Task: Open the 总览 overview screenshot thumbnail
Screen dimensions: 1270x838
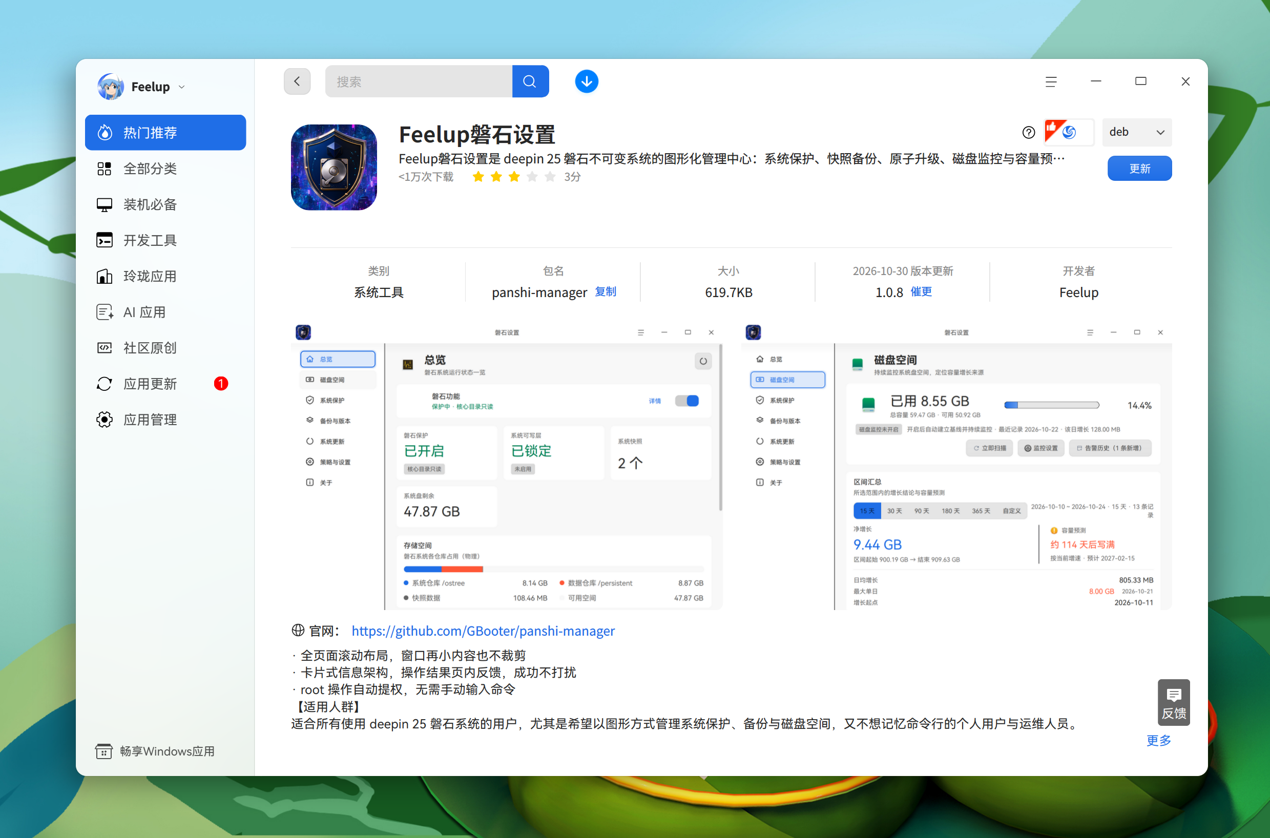Action: 507,467
